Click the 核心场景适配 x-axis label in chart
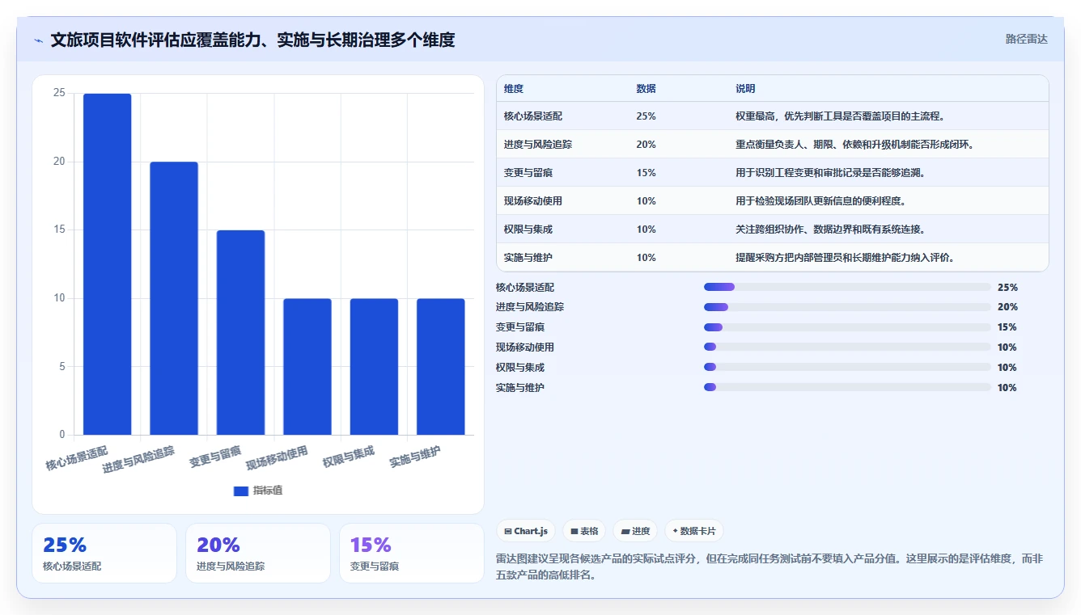 [x=78, y=457]
